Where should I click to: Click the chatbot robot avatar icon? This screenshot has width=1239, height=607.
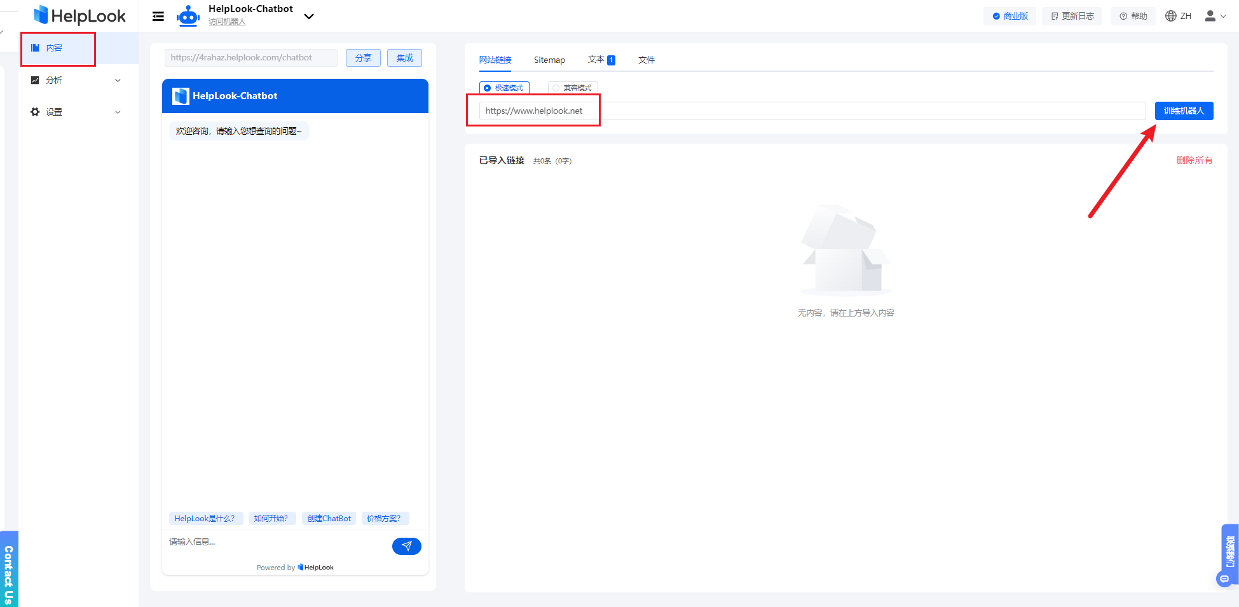pos(188,16)
